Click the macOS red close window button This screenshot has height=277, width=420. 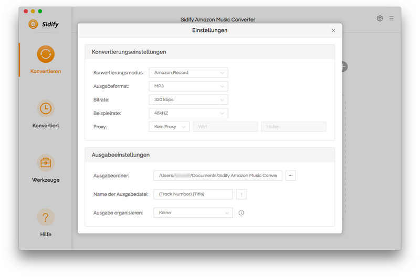click(x=26, y=11)
